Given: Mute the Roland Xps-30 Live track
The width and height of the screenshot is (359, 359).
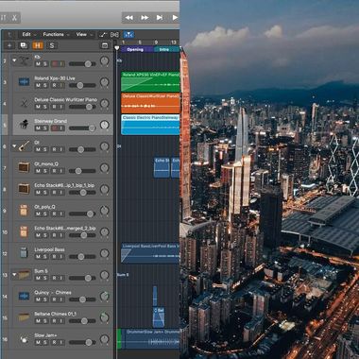Looking at the screenshot, I should 38,85.
